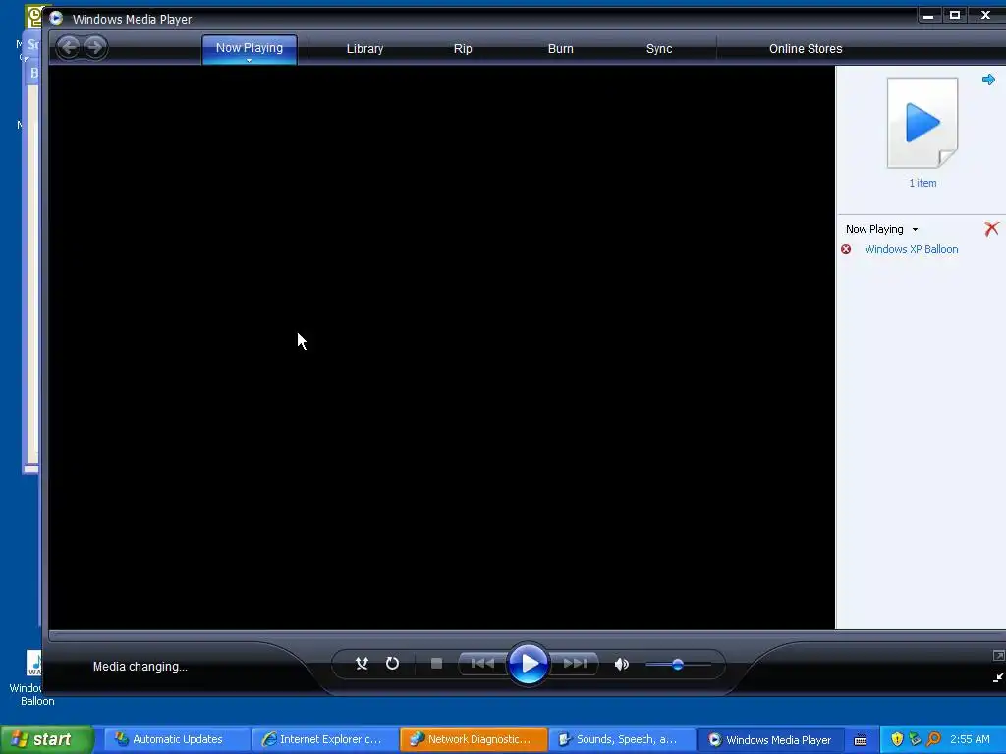This screenshot has height=754, width=1006.
Task: Switch to Sounds, Speech taskbar button
Action: (x=622, y=739)
